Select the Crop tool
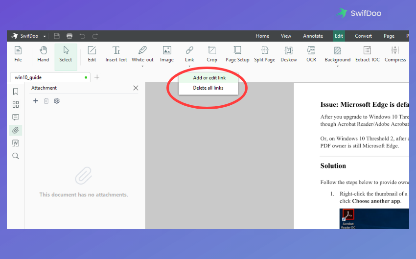Viewport: 416px width, 259px height. pos(212,54)
